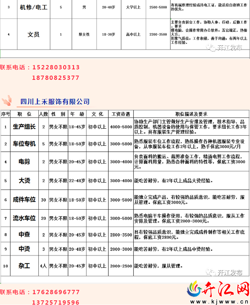Click the 职位 column header
This screenshot has height=305, width=250.
coord(24,114)
